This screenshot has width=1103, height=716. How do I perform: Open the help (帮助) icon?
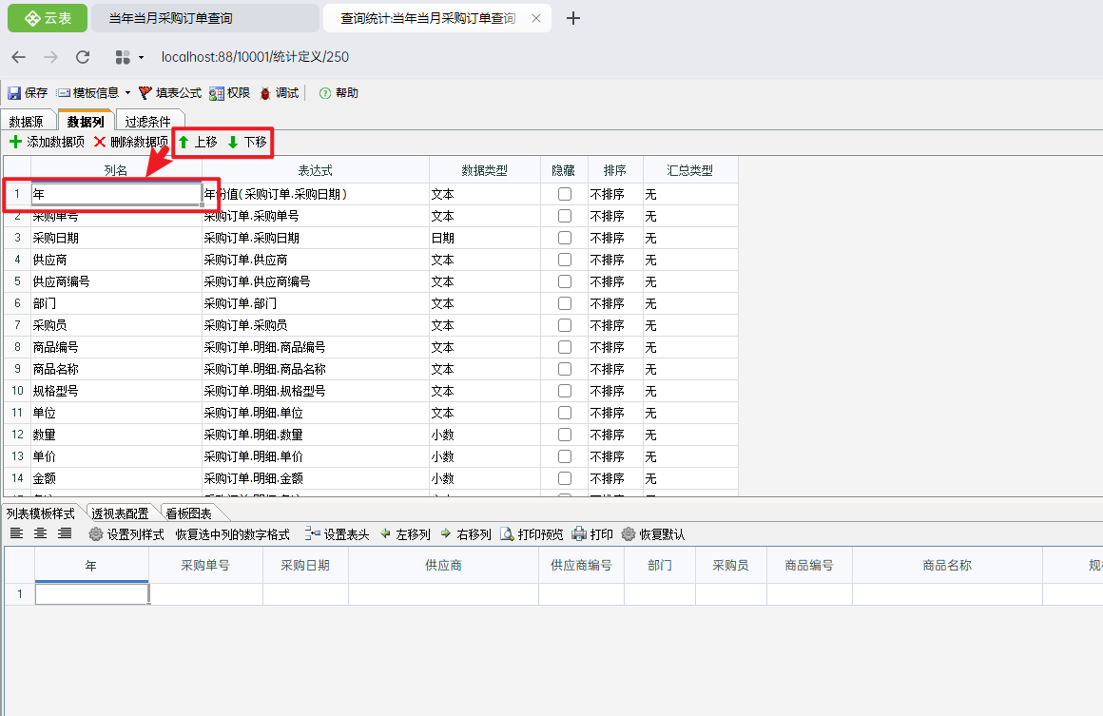pos(325,93)
